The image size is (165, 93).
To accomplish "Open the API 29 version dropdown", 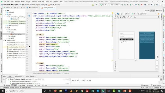I will point(134,14).
